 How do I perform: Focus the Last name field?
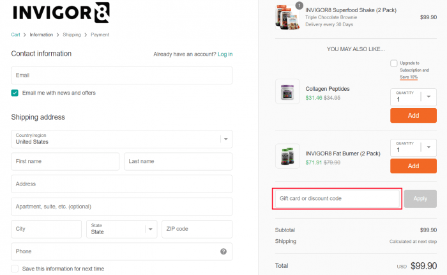click(178, 161)
